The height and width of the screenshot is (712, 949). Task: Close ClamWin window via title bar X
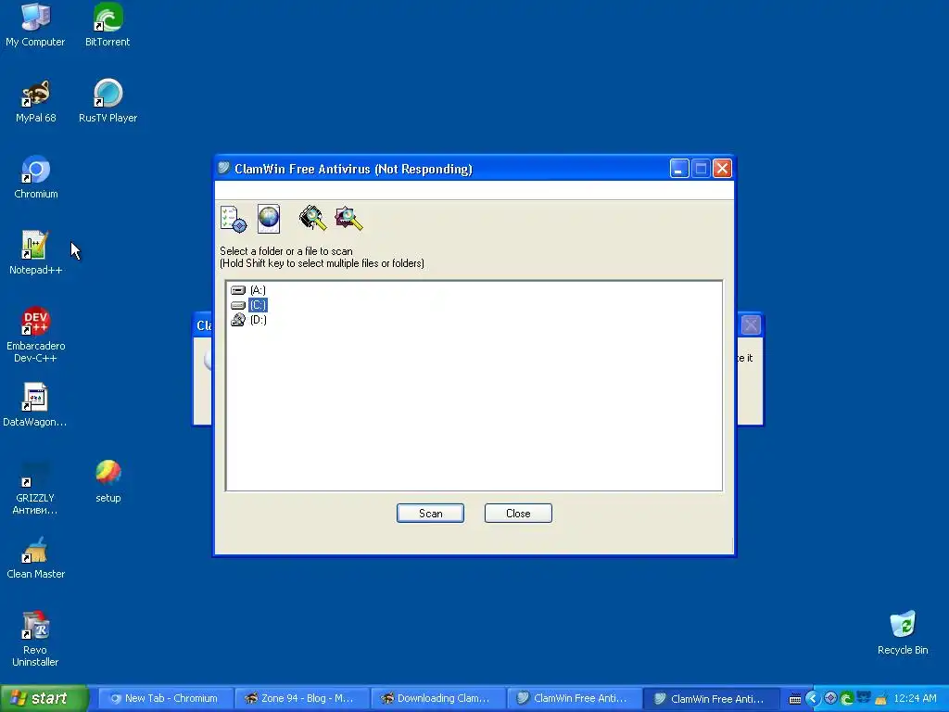pos(722,169)
